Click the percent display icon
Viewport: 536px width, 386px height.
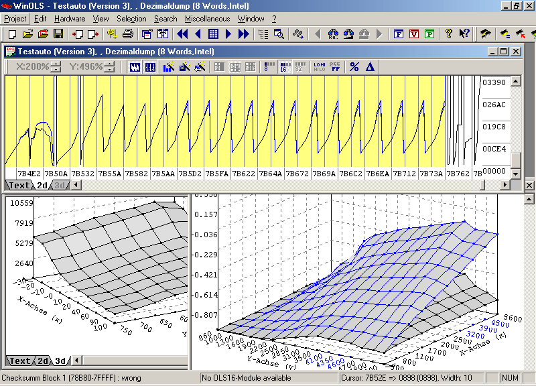[354, 67]
